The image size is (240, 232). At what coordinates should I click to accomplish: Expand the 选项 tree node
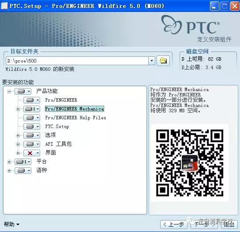pos(18,135)
